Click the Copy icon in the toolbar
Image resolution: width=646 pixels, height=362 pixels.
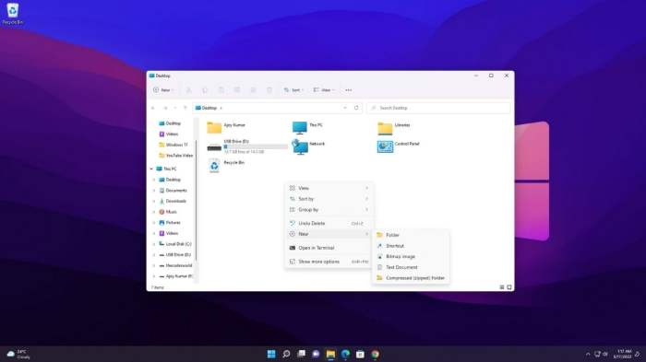tap(205, 90)
